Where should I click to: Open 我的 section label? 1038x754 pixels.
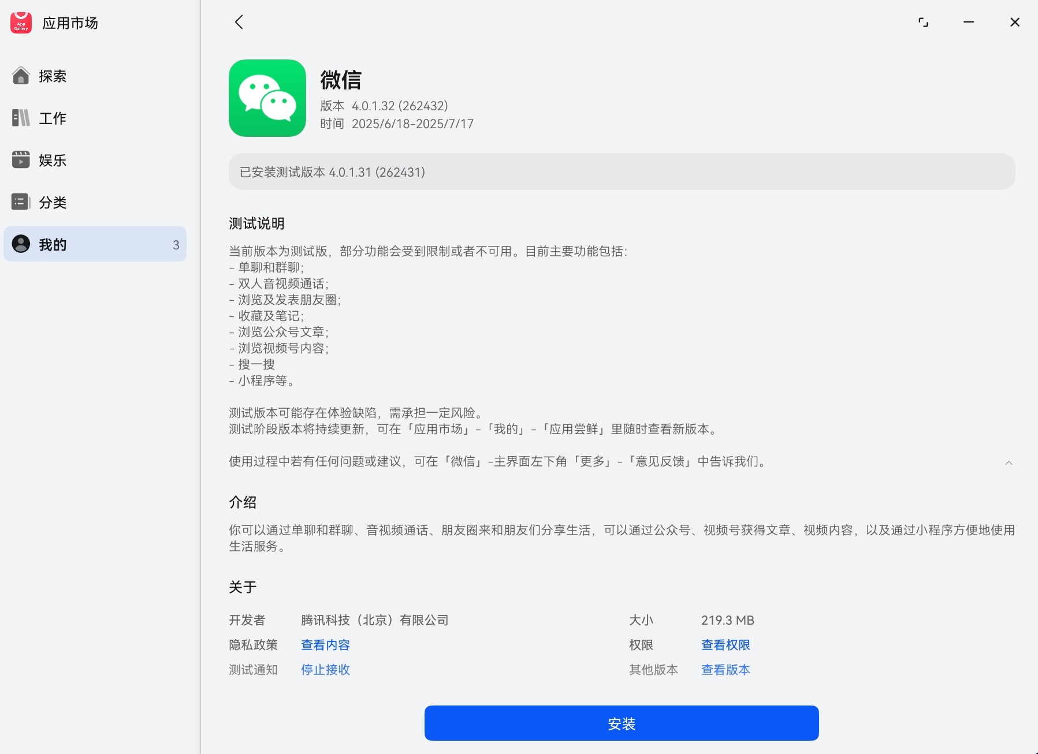point(53,245)
